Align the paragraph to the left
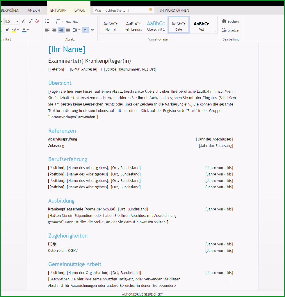This screenshot has width=285, height=297. (x=47, y=30)
